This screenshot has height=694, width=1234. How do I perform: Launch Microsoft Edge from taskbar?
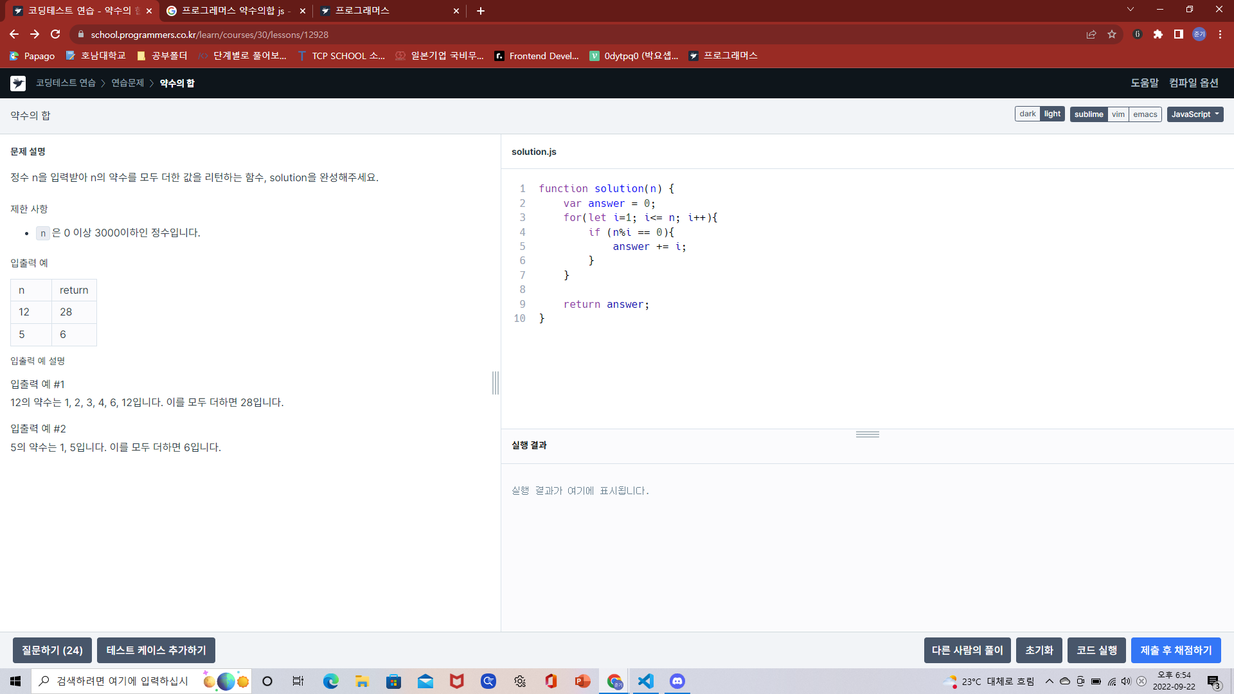click(x=330, y=681)
